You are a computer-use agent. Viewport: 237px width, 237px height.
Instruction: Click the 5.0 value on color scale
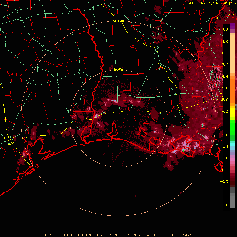tap(225, 100)
